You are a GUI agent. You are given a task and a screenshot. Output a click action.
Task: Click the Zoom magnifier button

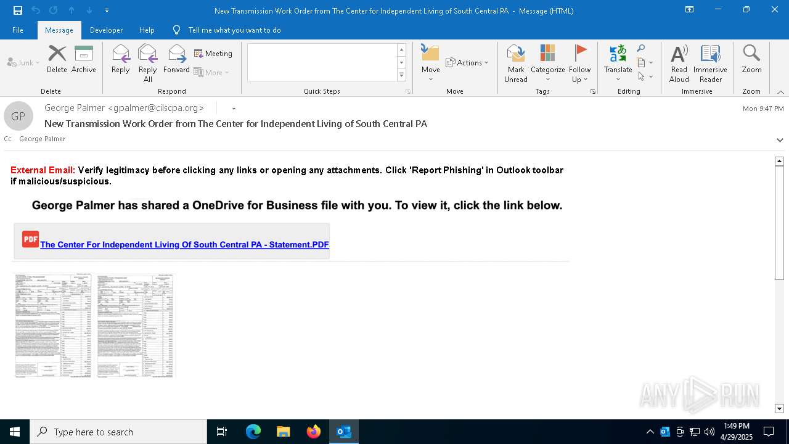[751, 59]
